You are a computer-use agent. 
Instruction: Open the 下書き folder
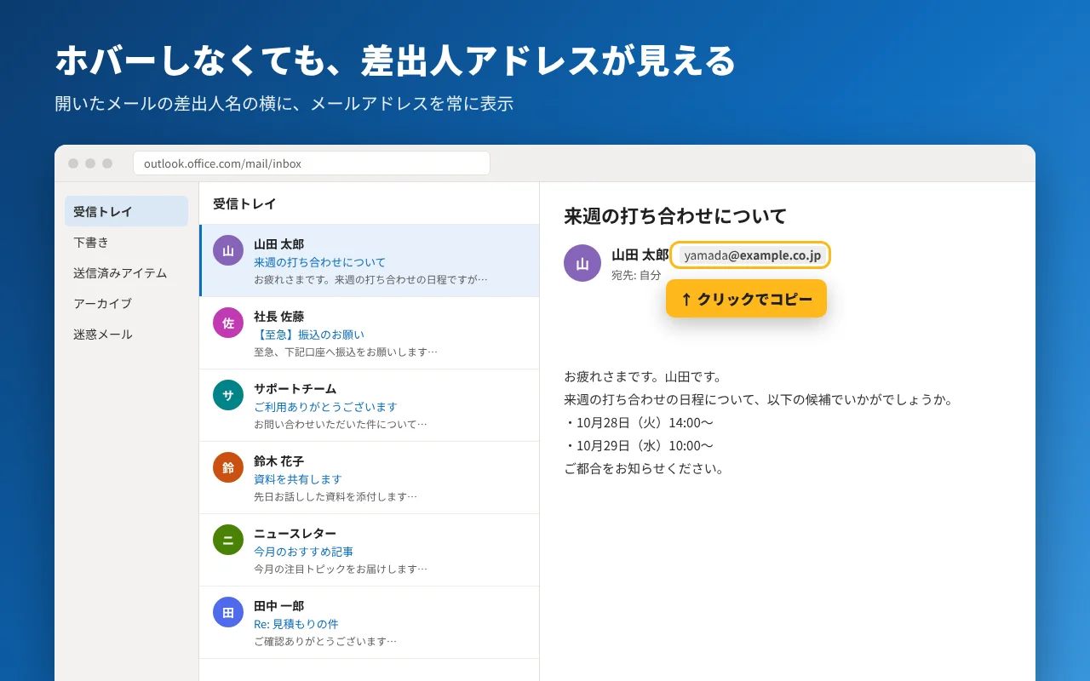126,242
